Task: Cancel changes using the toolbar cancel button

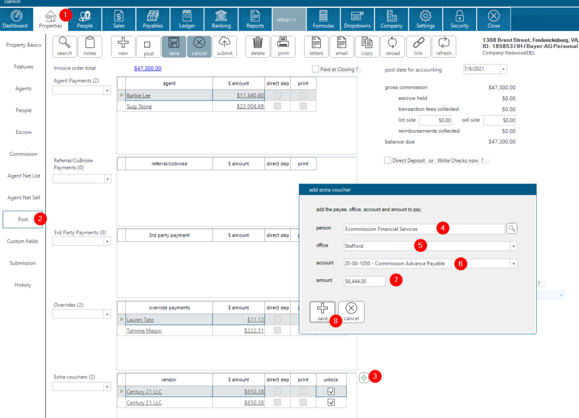Action: [200, 46]
